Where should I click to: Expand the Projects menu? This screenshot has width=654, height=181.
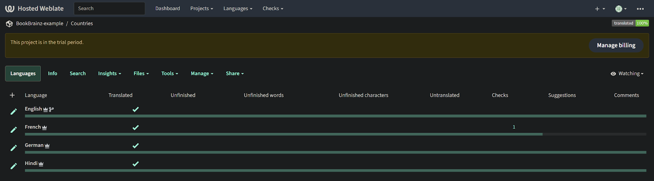click(202, 9)
